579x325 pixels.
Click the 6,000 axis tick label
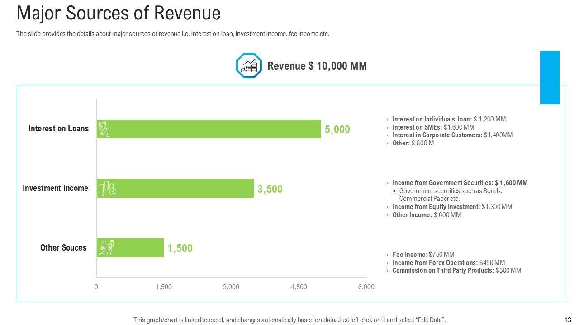366,287
